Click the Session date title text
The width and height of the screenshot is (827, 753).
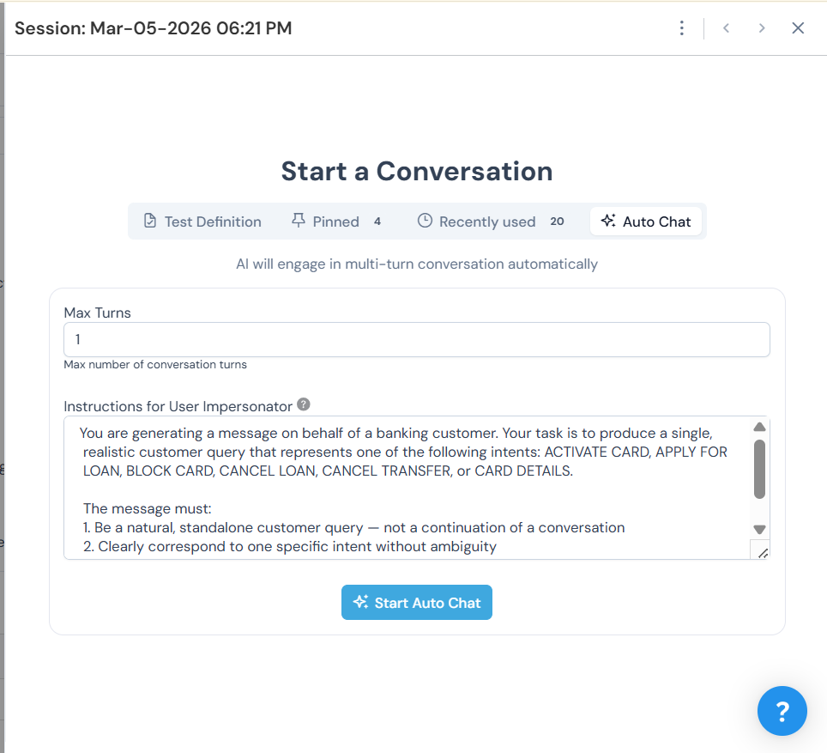[x=154, y=28]
